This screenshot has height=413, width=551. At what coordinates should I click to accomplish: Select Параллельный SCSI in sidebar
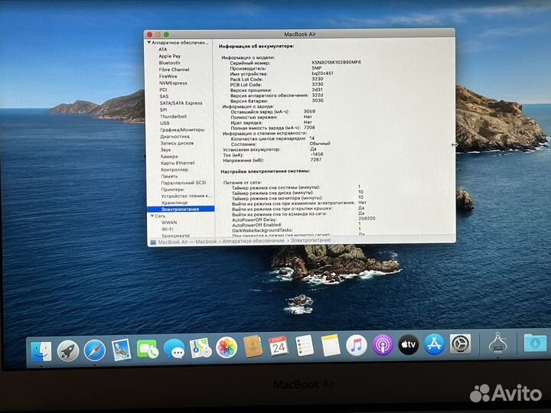[184, 183]
